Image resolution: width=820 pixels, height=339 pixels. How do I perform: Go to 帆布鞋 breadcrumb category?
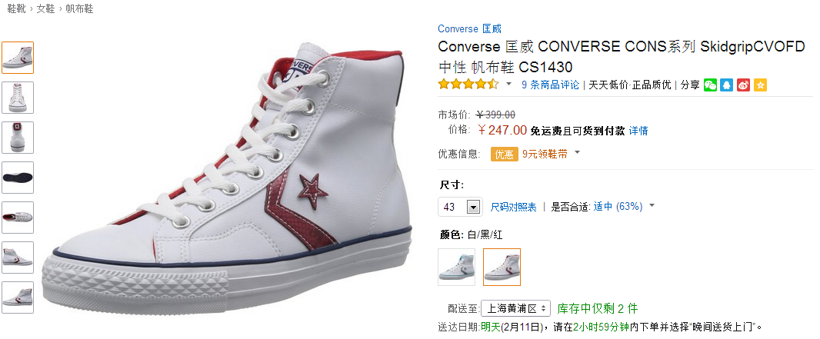(x=79, y=9)
